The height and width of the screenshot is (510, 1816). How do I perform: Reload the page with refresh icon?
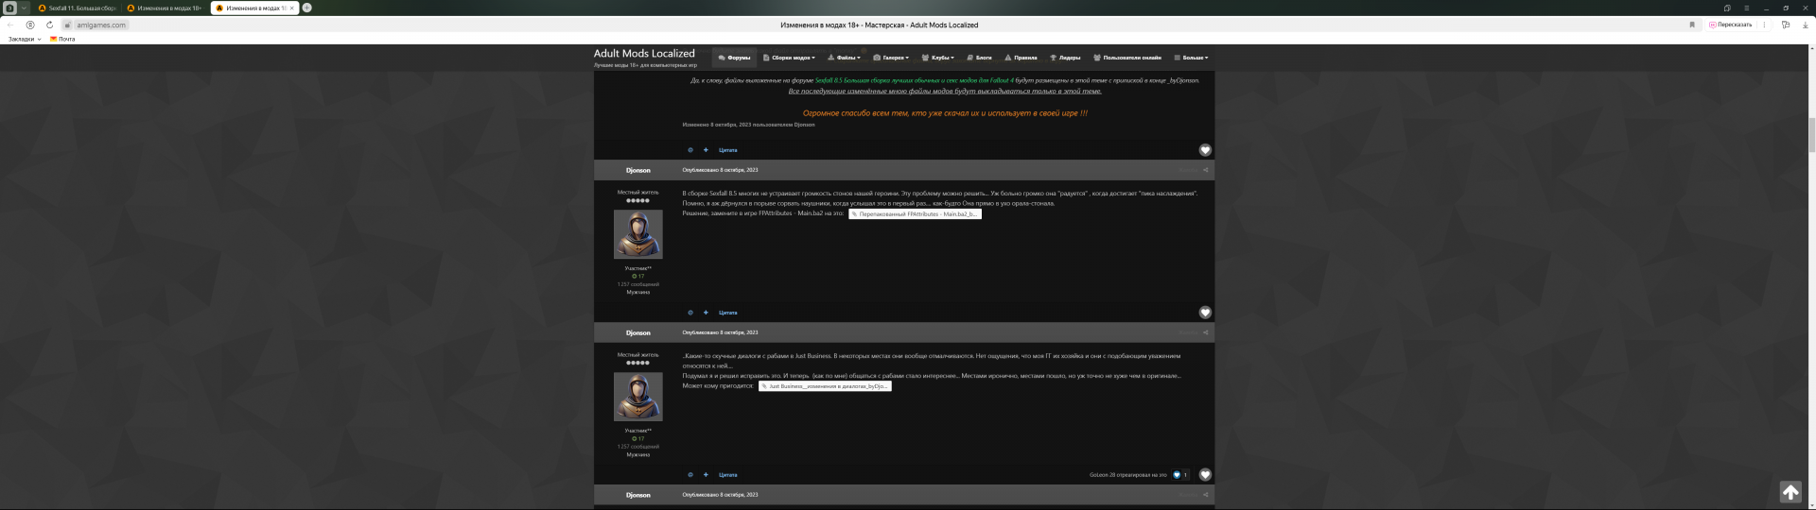click(49, 25)
